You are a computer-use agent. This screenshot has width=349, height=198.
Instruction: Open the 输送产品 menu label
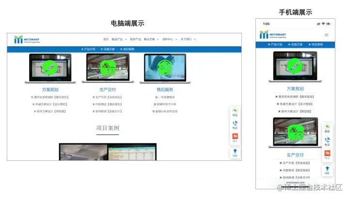tap(117, 39)
